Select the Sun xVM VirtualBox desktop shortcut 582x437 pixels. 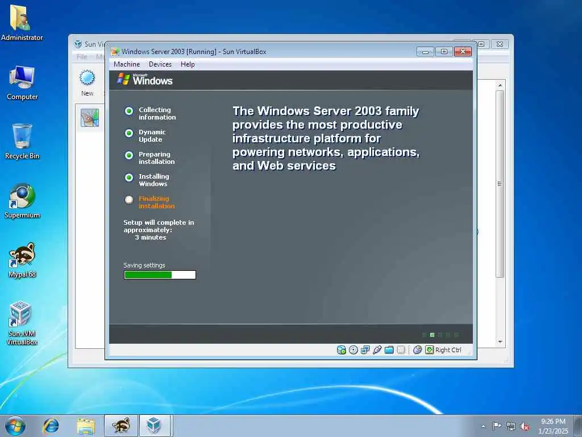22,323
